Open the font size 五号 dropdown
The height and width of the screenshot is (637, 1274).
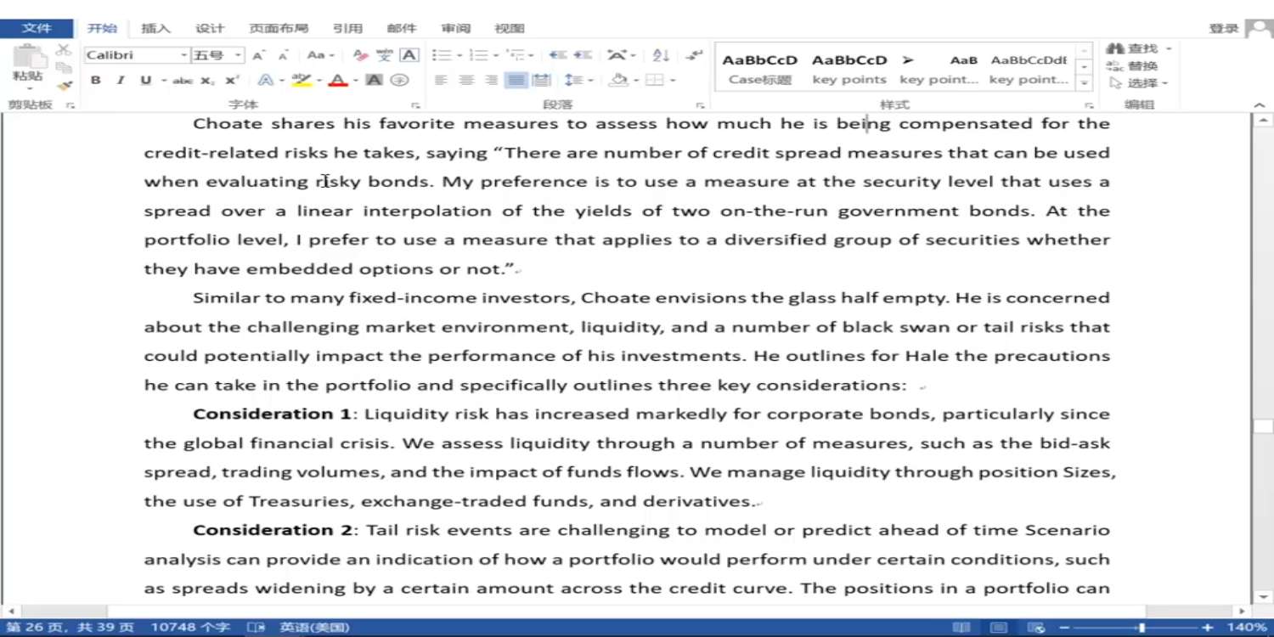click(238, 55)
